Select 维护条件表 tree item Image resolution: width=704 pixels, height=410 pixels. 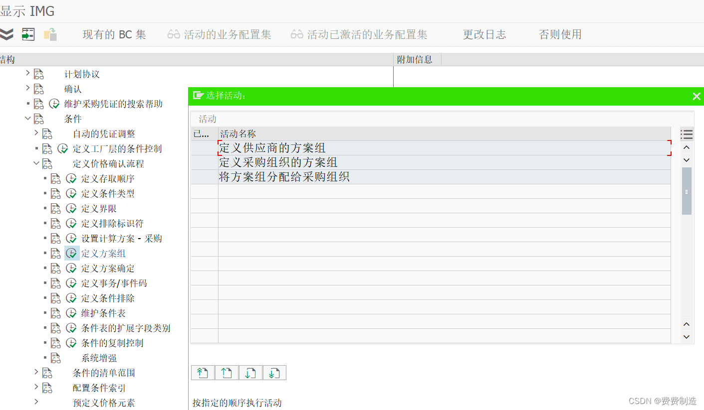tap(103, 313)
